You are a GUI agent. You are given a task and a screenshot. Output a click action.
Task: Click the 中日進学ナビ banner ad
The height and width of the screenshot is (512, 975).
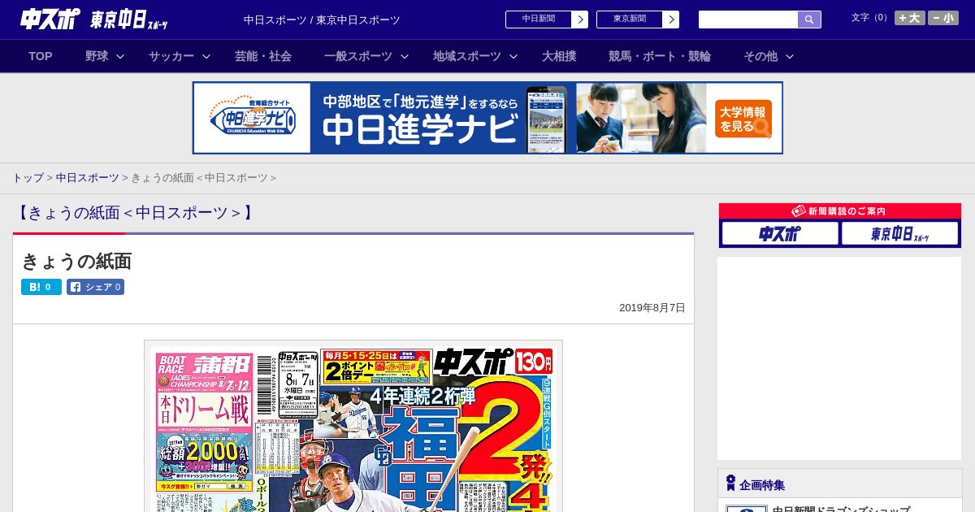487,118
